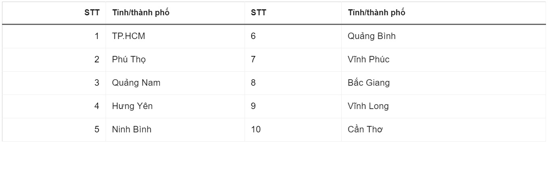548x171 pixels.
Task: Select the Hưng Yên entry
Action: [132, 106]
